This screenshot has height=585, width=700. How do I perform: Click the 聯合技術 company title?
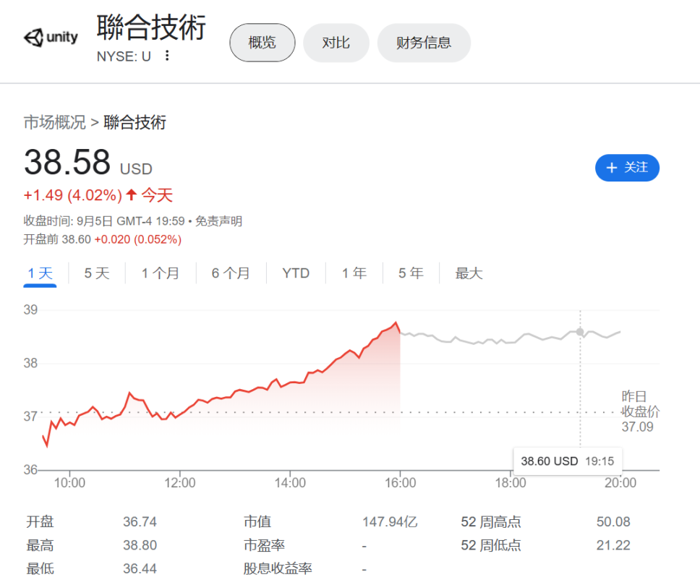(x=151, y=27)
